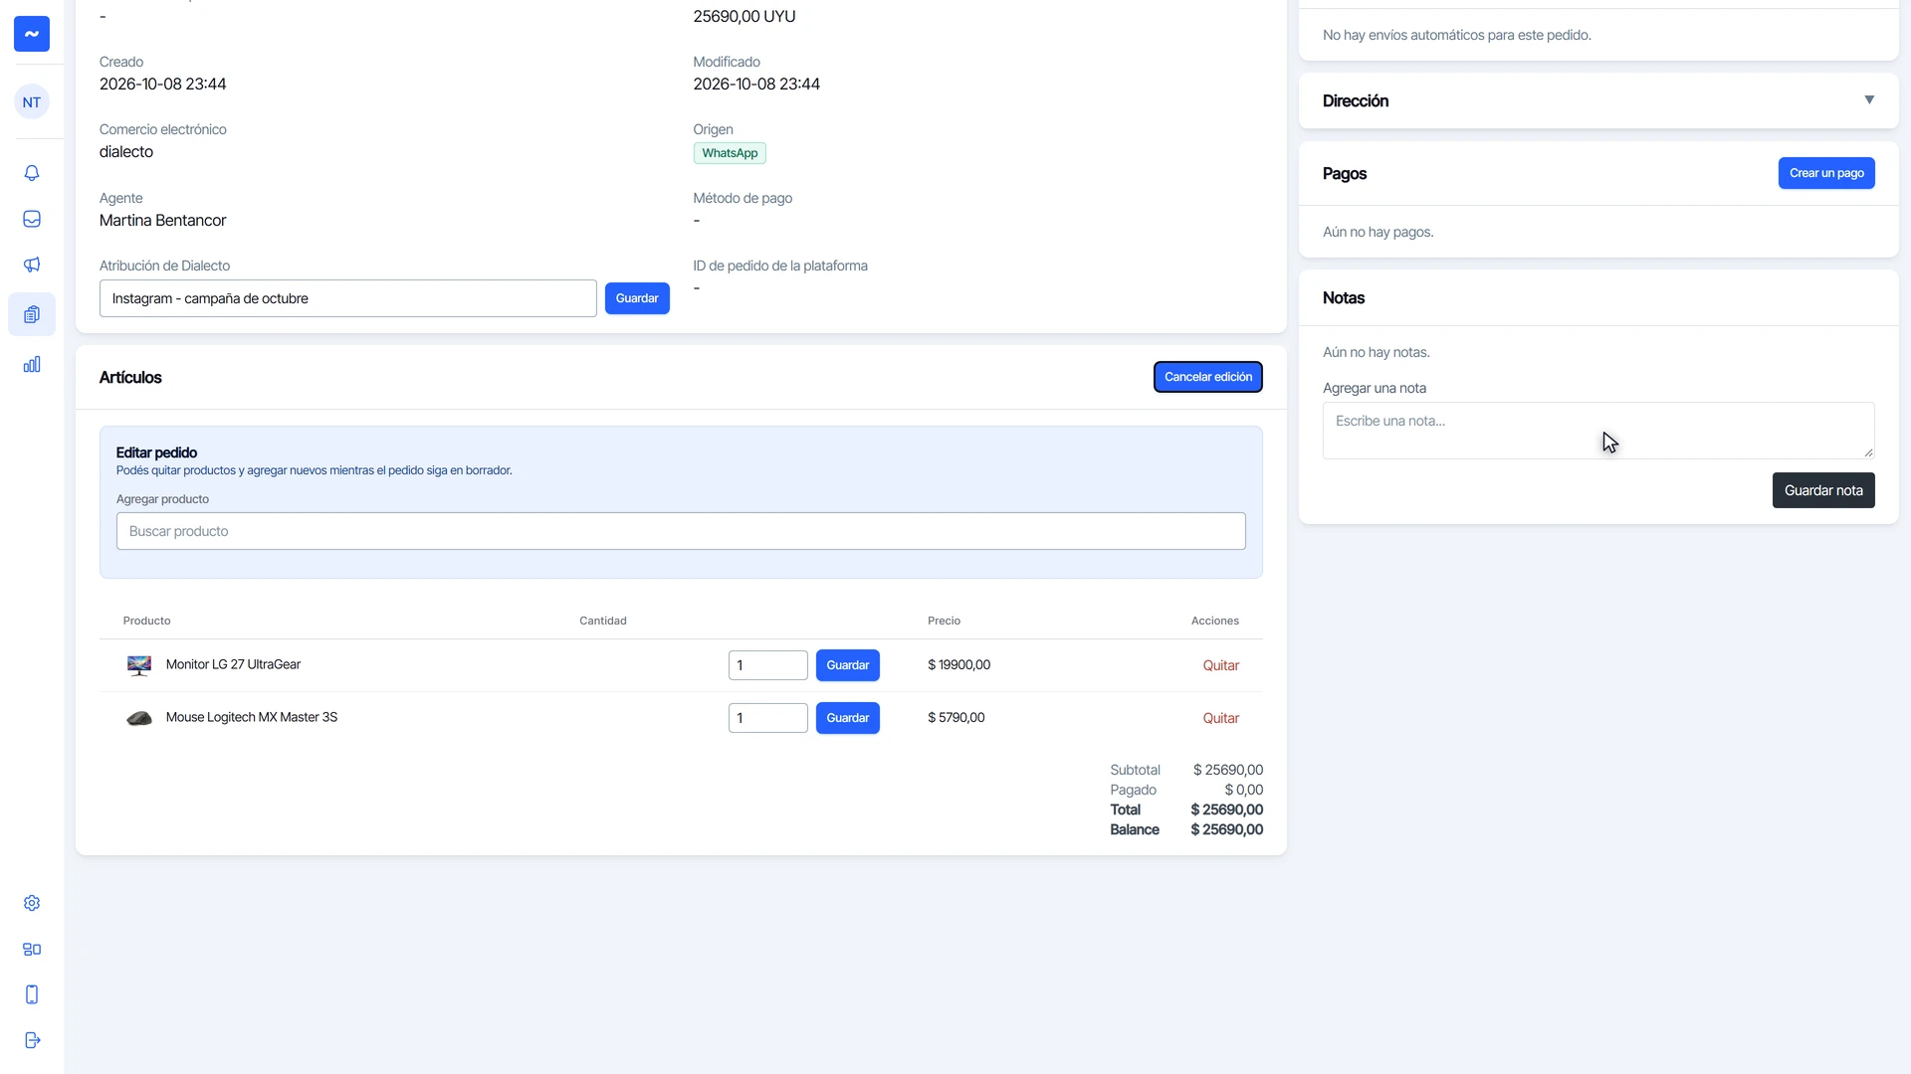Select the orders clipboard icon
1911x1074 pixels.
32,314
